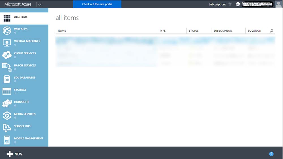Select the Media Services play icon

point(7,116)
